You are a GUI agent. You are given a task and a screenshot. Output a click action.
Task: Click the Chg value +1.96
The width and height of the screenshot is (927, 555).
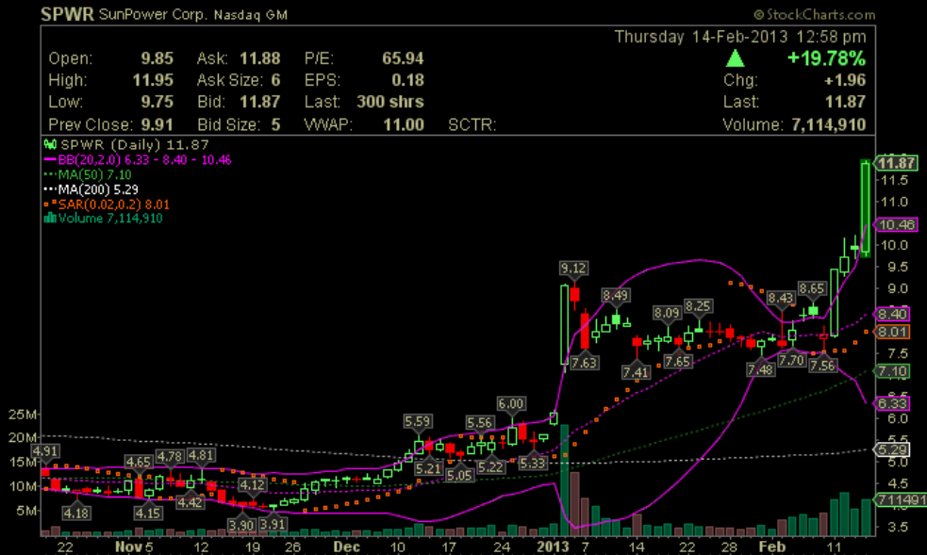[844, 80]
